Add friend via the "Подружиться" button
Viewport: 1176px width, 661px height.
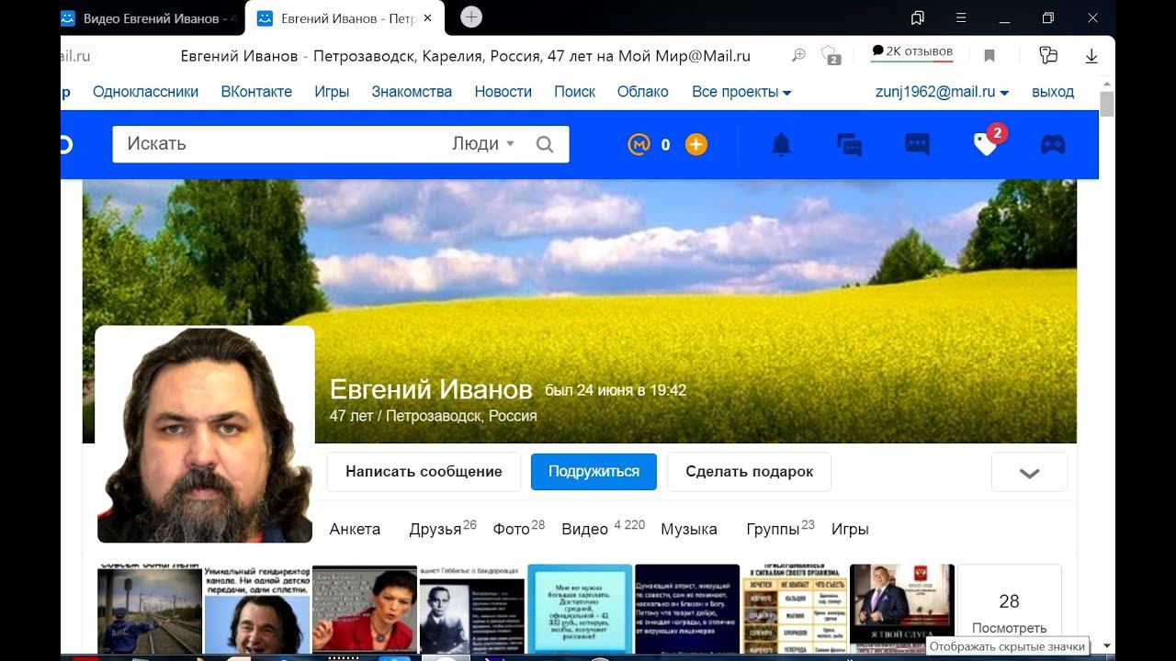[594, 472]
